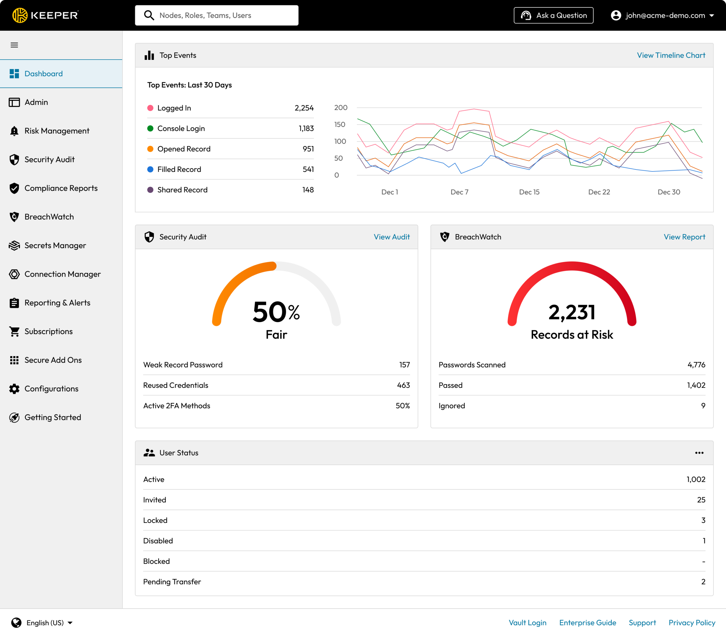The height and width of the screenshot is (637, 726).
Task: Open the Keeper logo in top bar
Action: [x=45, y=15]
